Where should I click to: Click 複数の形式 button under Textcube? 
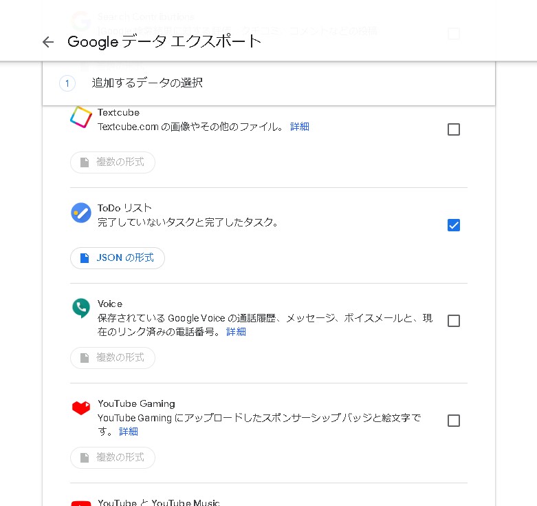pyautogui.click(x=113, y=162)
